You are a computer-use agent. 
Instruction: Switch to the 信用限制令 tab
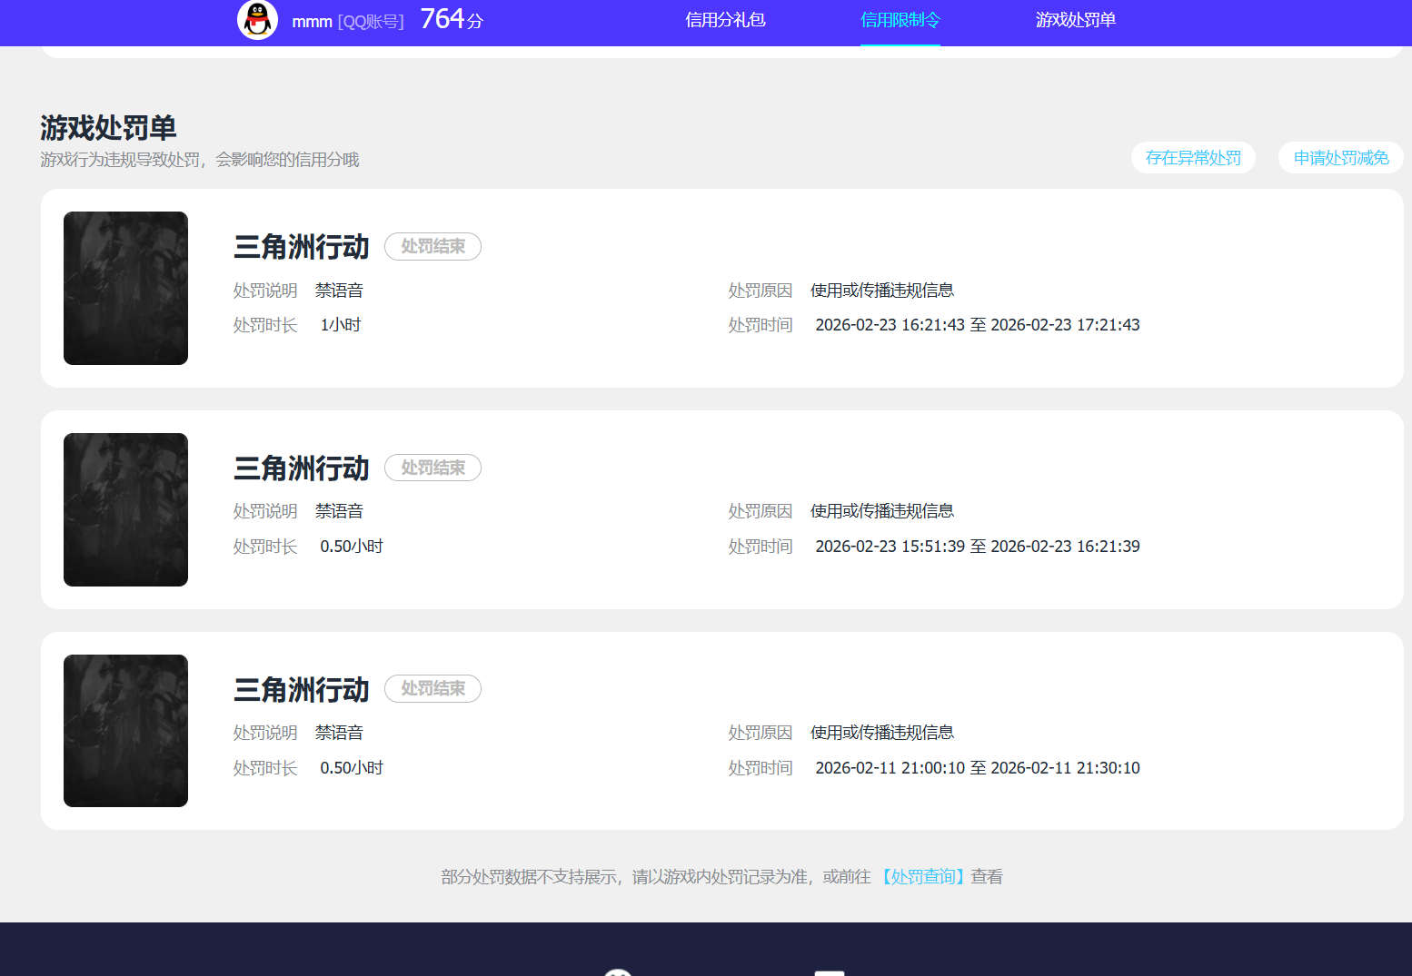pos(900,20)
